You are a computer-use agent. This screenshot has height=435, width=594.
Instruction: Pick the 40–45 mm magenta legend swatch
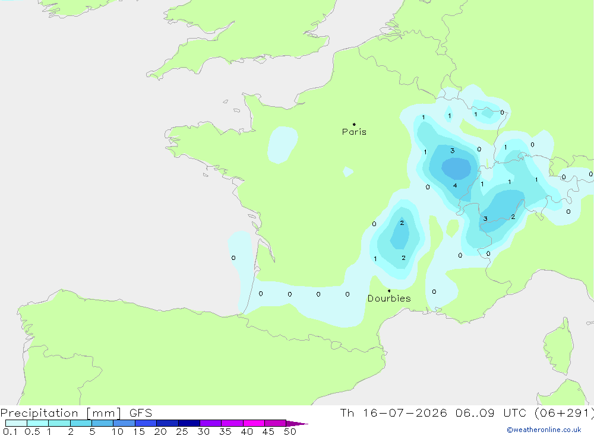tap(254, 423)
